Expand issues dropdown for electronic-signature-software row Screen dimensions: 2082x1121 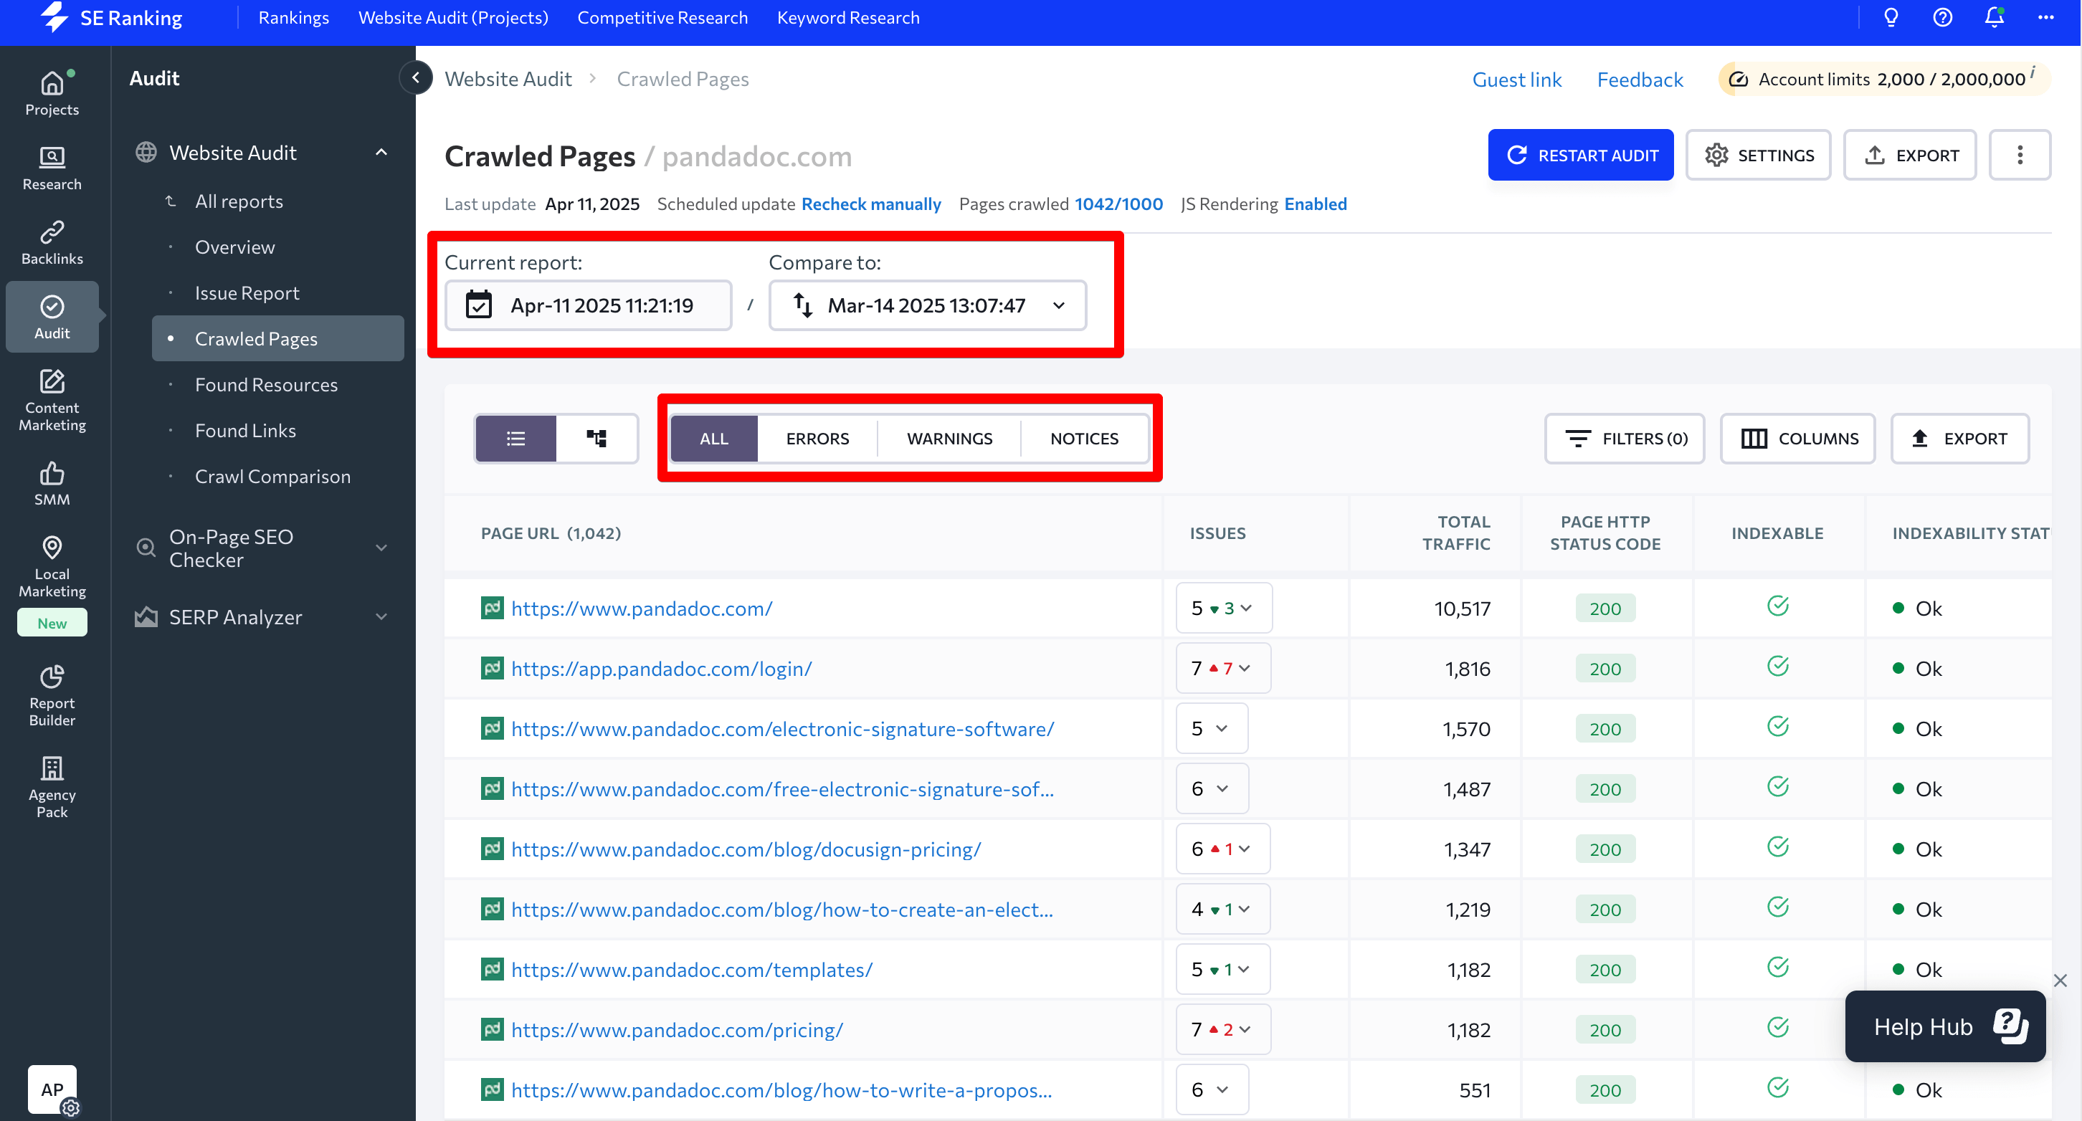(x=1212, y=728)
